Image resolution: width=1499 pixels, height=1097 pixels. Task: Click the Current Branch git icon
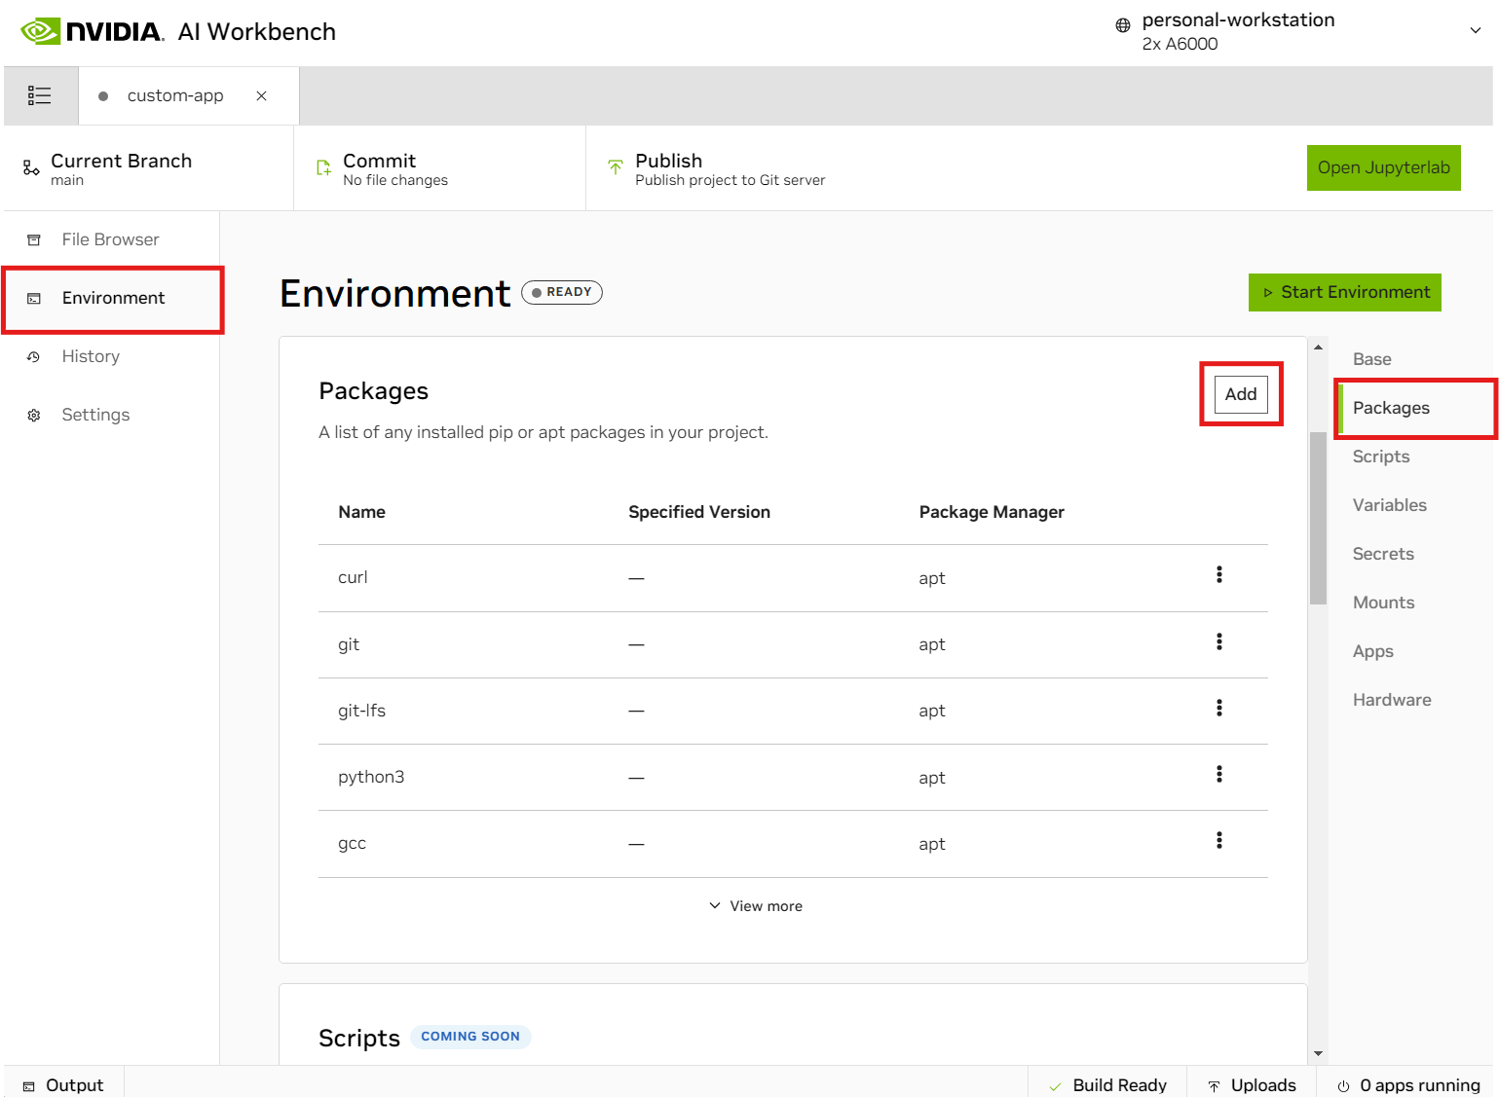[x=31, y=167]
